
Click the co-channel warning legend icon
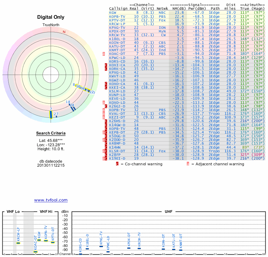point(117,164)
